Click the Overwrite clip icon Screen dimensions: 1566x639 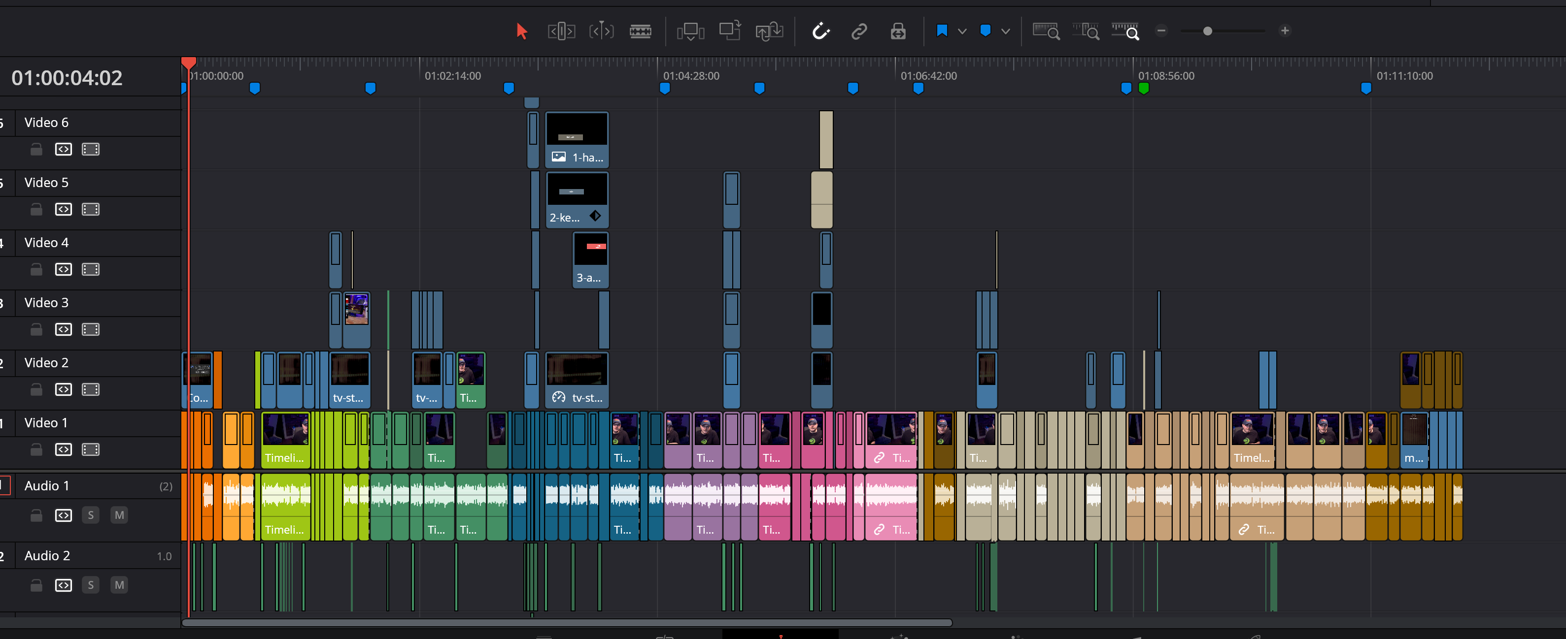click(x=729, y=31)
